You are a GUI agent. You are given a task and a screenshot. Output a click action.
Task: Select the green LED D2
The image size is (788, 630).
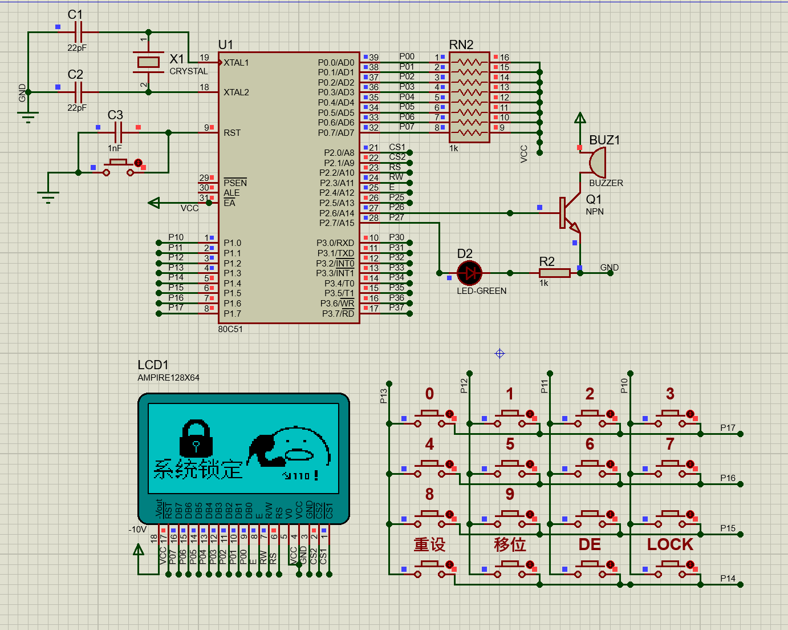[469, 273]
